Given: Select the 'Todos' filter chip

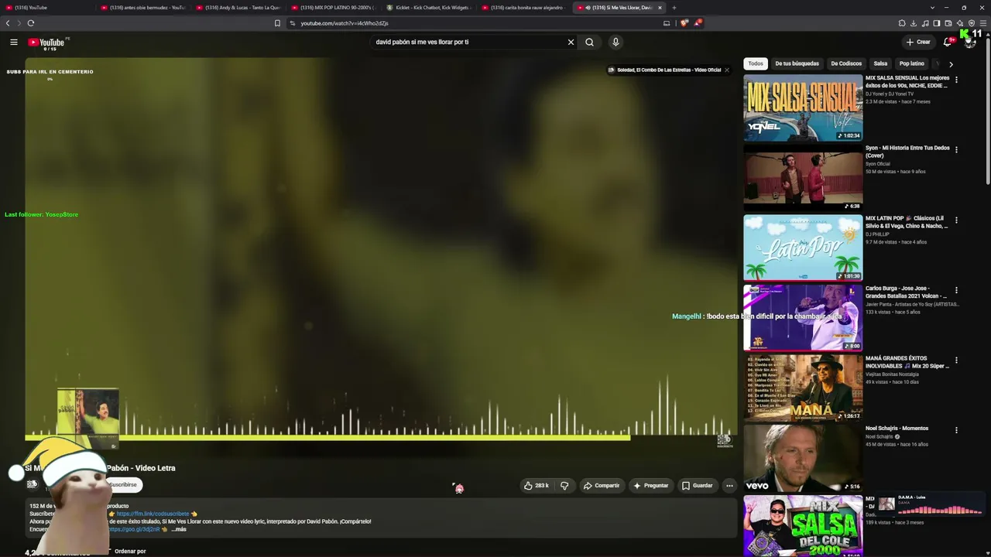Looking at the screenshot, I should [x=756, y=63].
